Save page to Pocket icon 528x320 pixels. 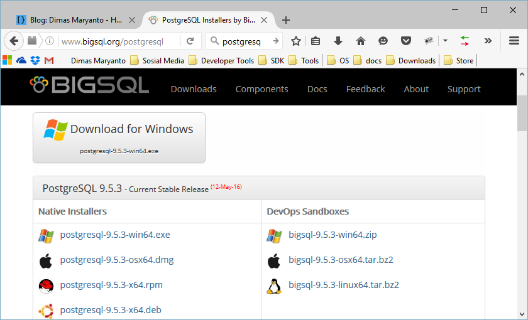[x=406, y=41]
